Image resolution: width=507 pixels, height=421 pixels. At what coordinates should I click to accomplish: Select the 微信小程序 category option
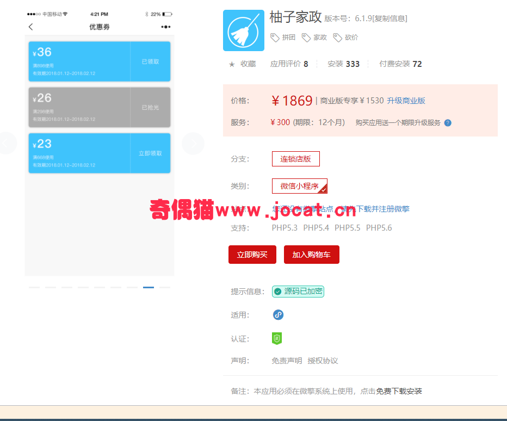coord(300,186)
